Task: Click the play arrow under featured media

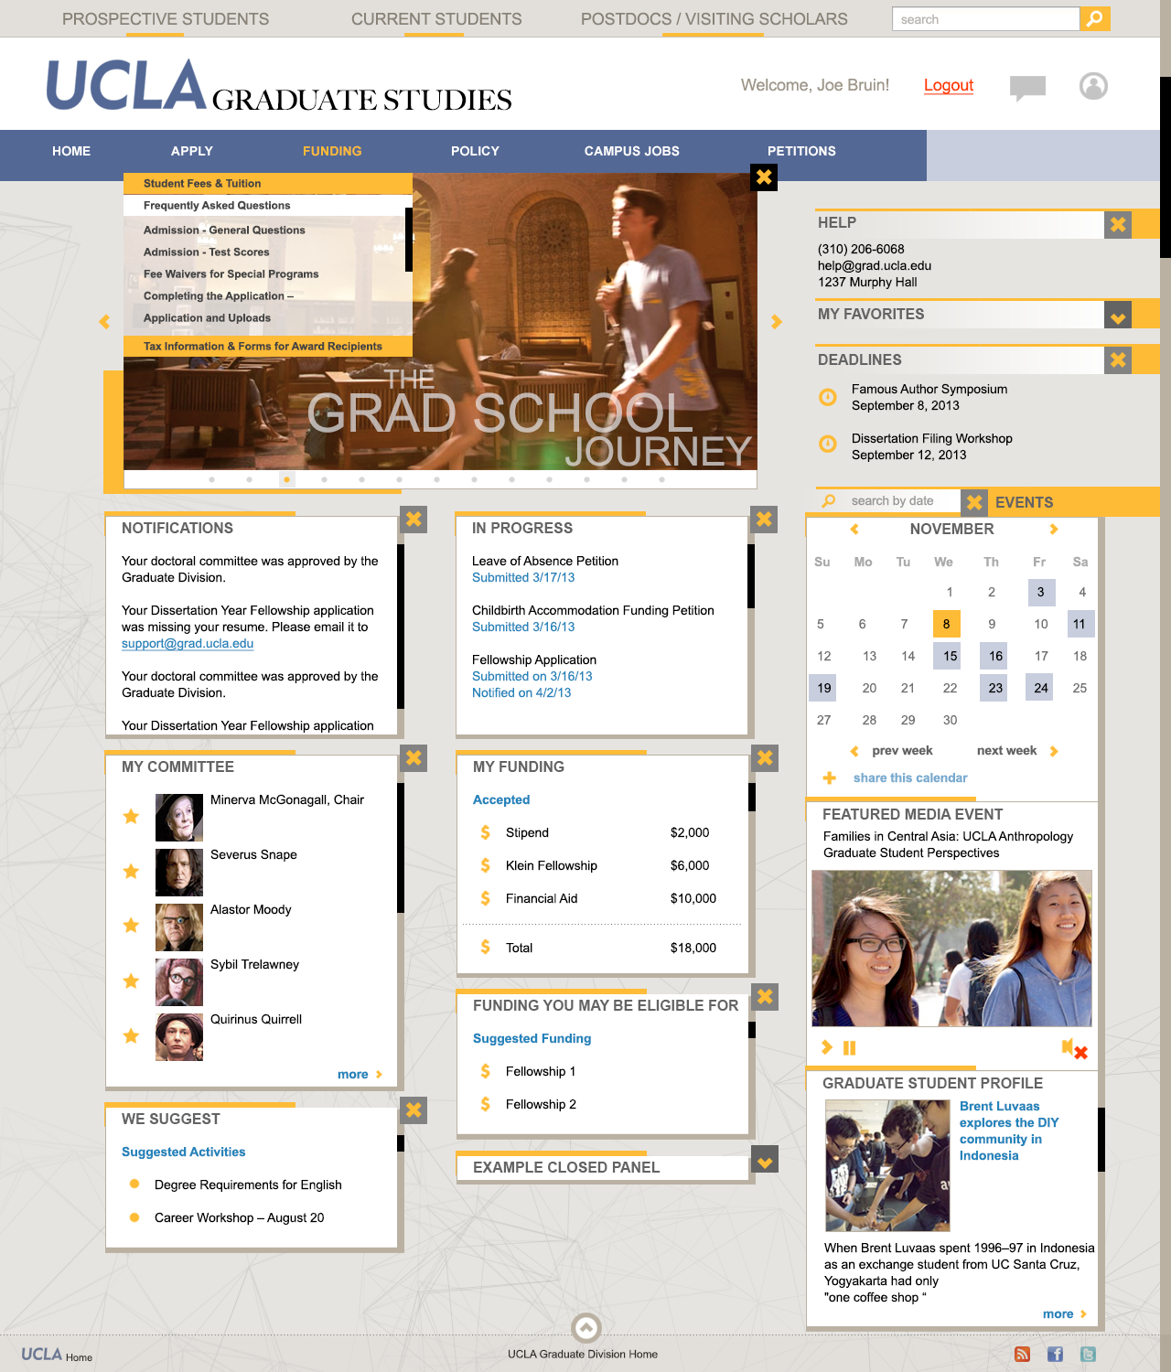Action: (x=827, y=1047)
